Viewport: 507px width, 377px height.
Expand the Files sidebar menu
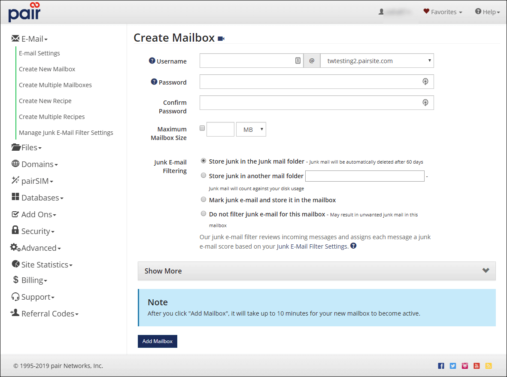(x=27, y=147)
